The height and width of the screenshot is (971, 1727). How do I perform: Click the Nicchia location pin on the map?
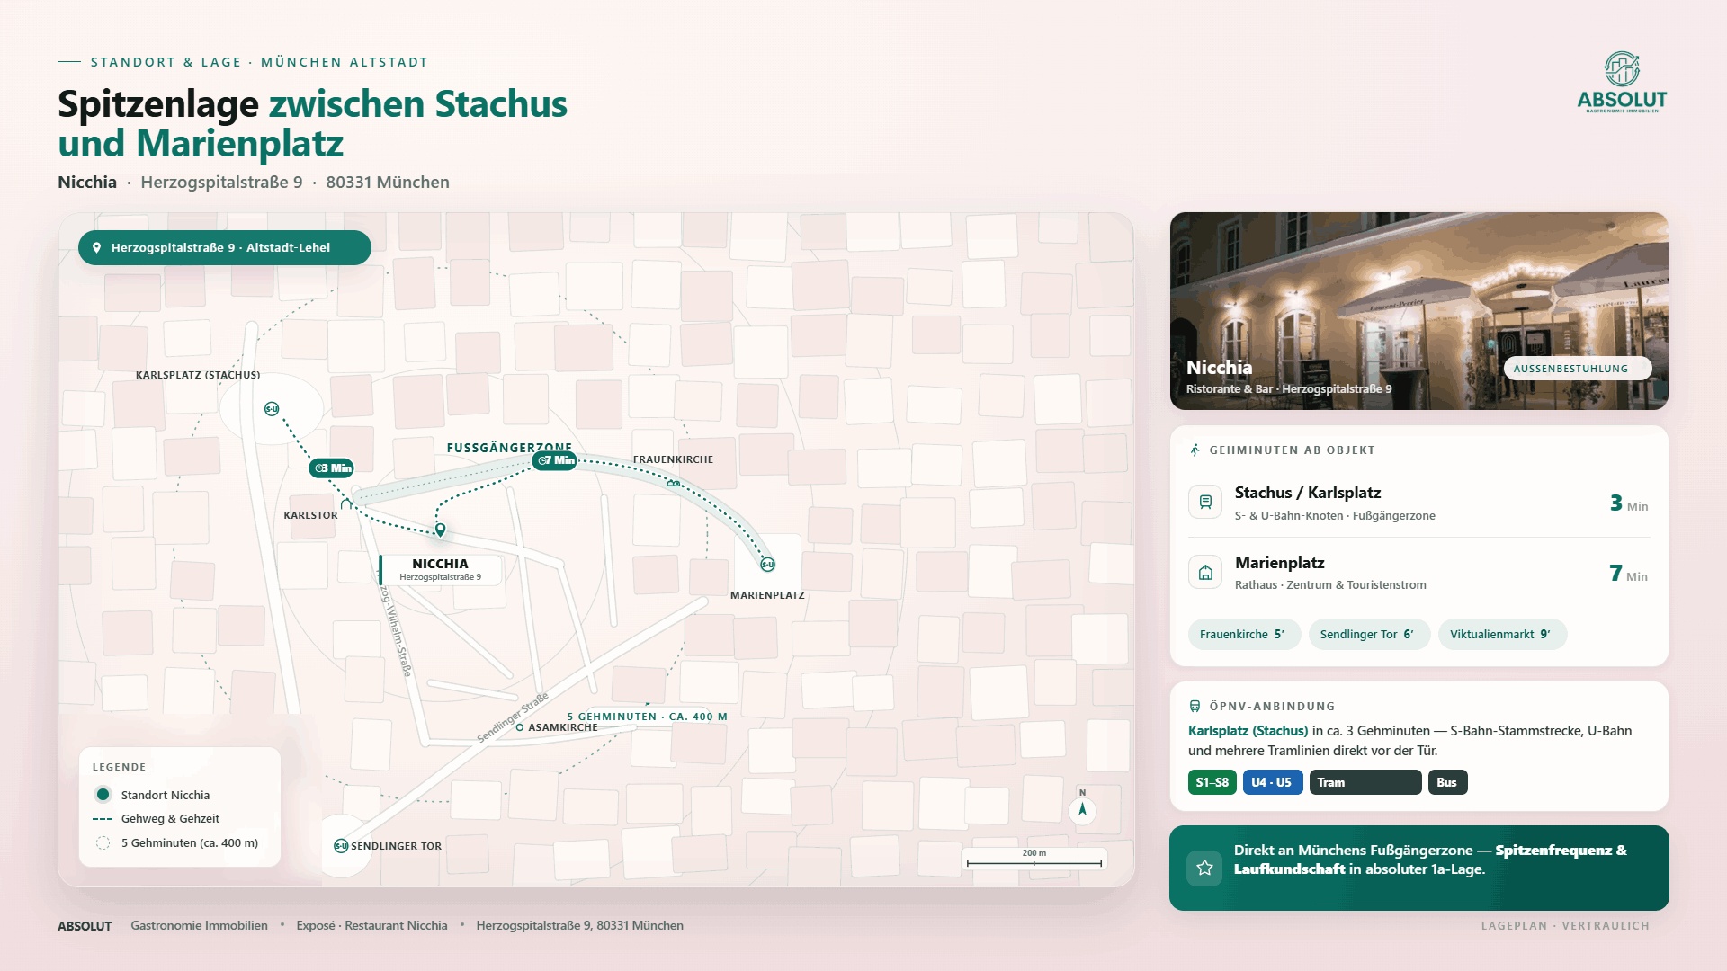440,530
